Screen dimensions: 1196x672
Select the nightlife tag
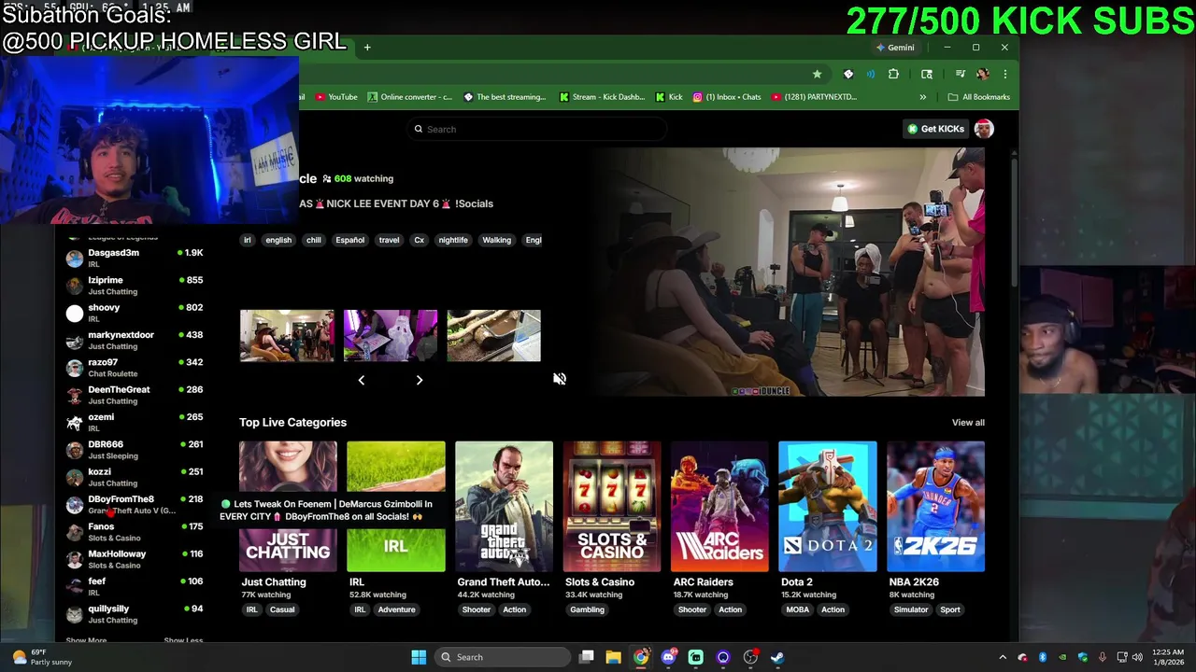[x=453, y=240]
